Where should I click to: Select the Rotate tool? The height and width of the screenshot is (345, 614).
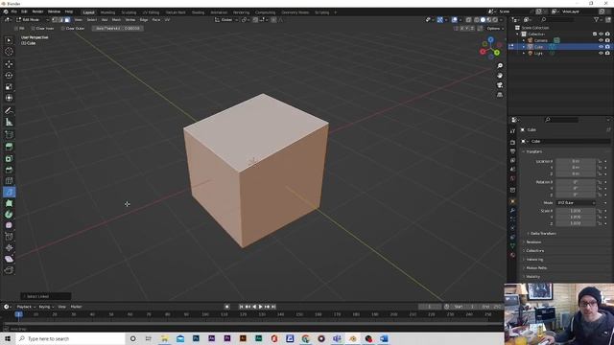(9, 75)
